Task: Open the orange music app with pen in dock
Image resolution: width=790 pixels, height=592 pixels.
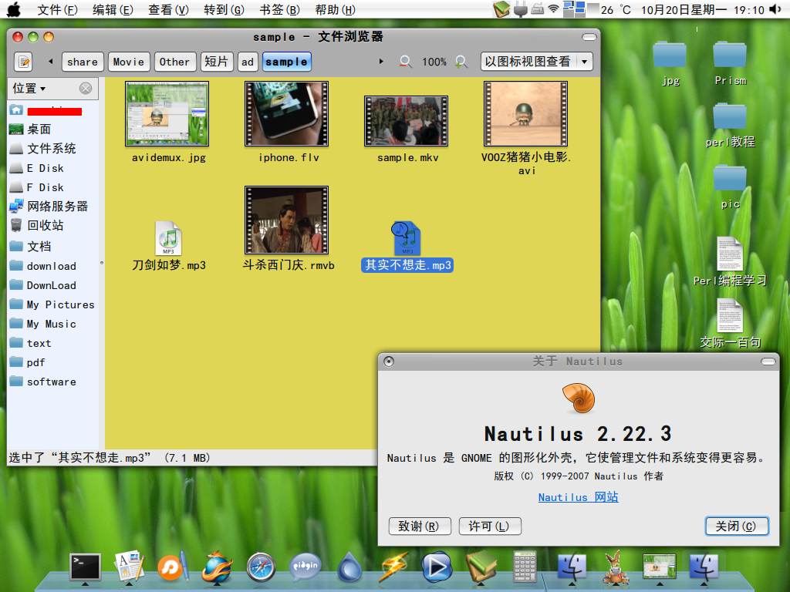Action: pos(173,567)
